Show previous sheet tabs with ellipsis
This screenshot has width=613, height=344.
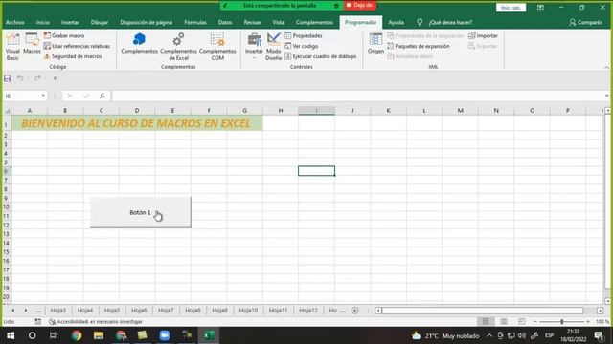38,311
